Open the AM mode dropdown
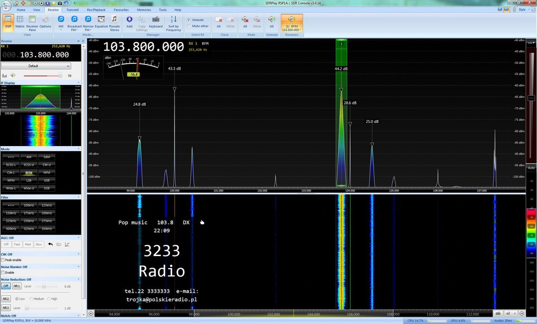 coord(61,30)
